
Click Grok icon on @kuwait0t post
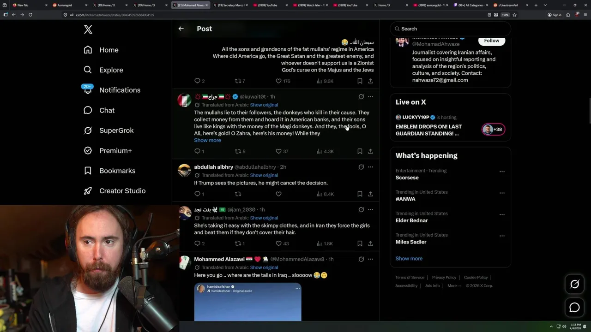click(361, 97)
